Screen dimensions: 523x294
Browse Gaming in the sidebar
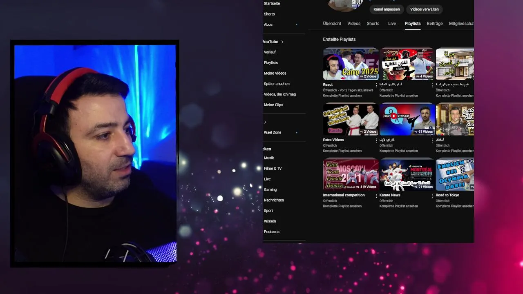click(270, 190)
